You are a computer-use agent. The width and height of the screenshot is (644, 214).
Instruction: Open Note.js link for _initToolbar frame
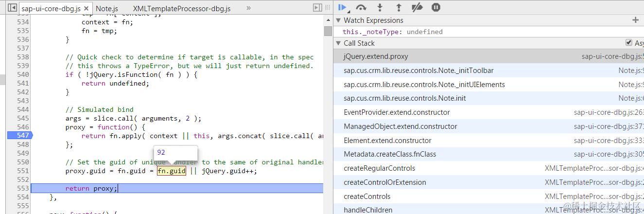pos(631,71)
